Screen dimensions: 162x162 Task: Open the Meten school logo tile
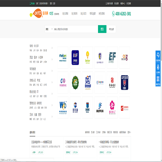pos(63,58)
